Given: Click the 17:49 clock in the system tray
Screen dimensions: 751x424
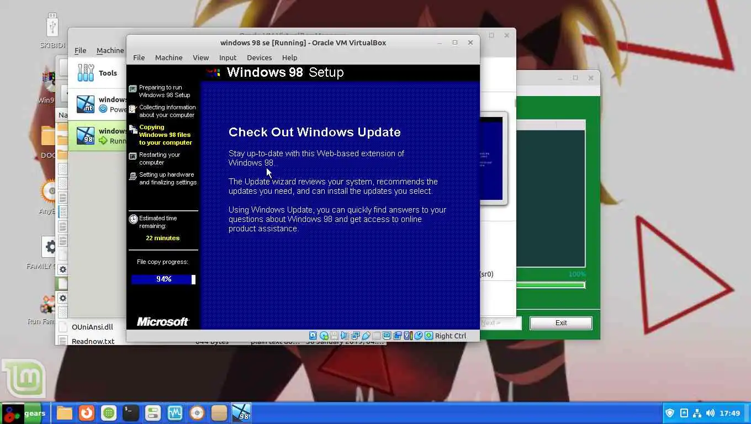Looking at the screenshot, I should [x=730, y=413].
